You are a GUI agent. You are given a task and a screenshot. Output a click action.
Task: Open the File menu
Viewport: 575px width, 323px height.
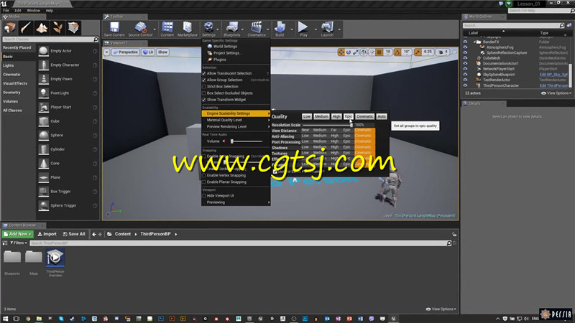[x=6, y=11]
